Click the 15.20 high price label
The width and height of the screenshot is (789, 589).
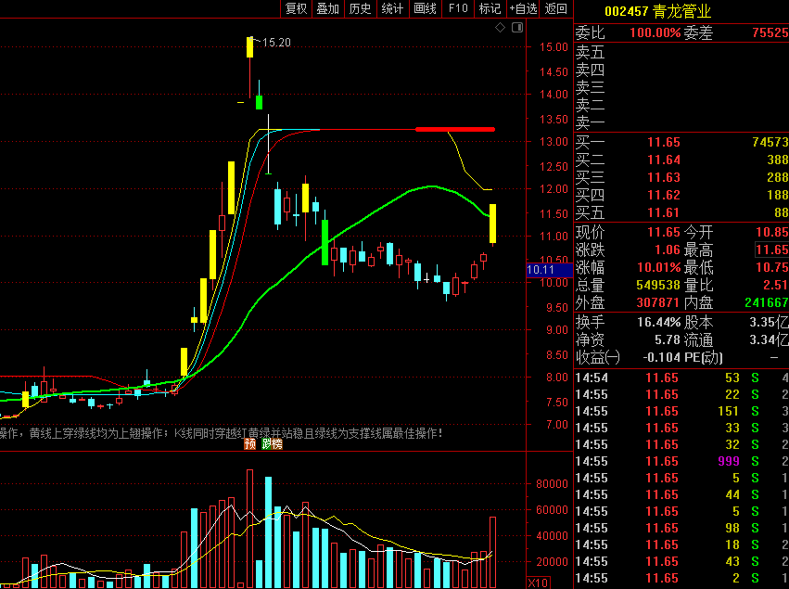point(277,43)
